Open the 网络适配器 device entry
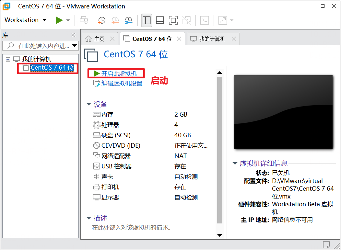 click(x=116, y=156)
